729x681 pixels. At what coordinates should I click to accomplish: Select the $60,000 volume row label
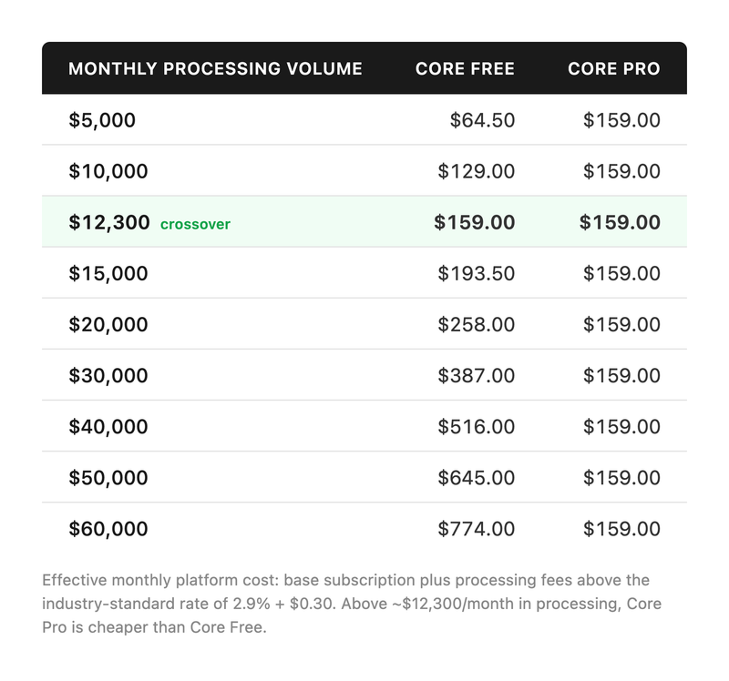coord(108,528)
